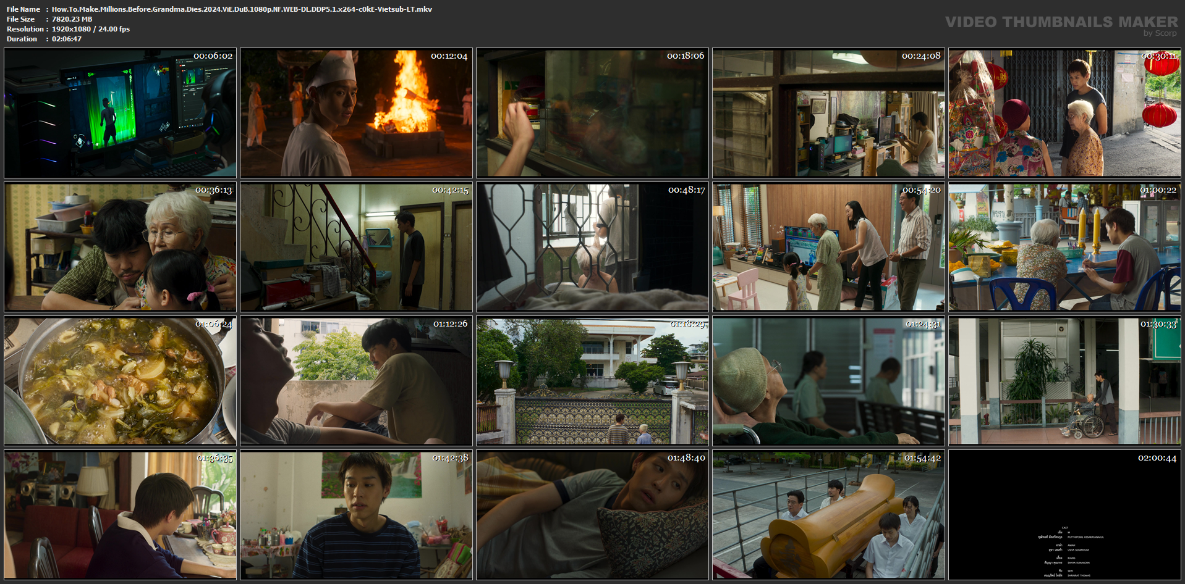Click the 00:36:13 grandma hugging thumbnail
The image size is (1185, 584).
click(x=121, y=247)
